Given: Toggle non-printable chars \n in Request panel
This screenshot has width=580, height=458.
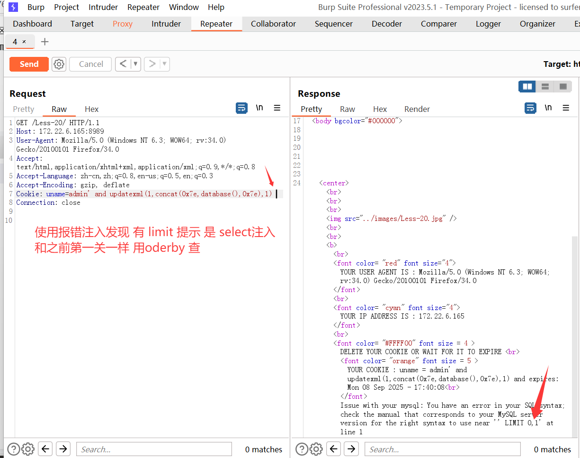Looking at the screenshot, I should click(x=259, y=108).
